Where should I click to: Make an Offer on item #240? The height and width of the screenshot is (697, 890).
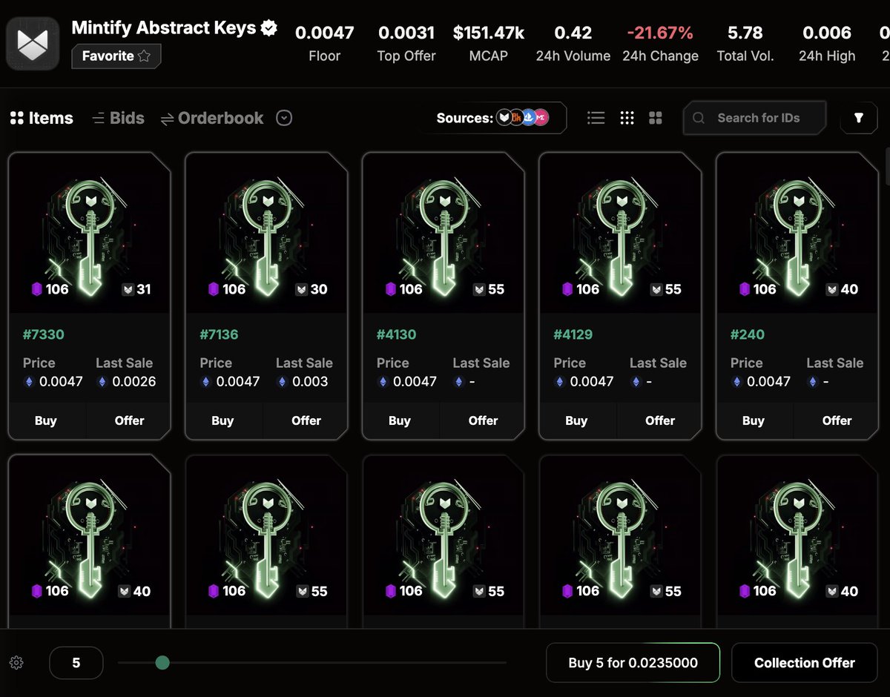pyautogui.click(x=837, y=420)
